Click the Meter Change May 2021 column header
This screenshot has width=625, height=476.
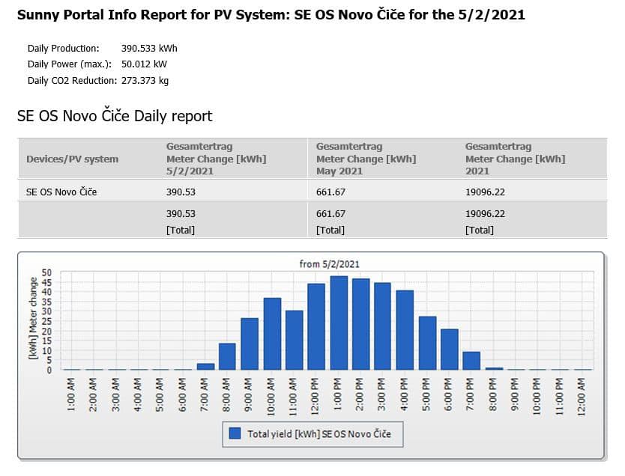[x=366, y=159]
